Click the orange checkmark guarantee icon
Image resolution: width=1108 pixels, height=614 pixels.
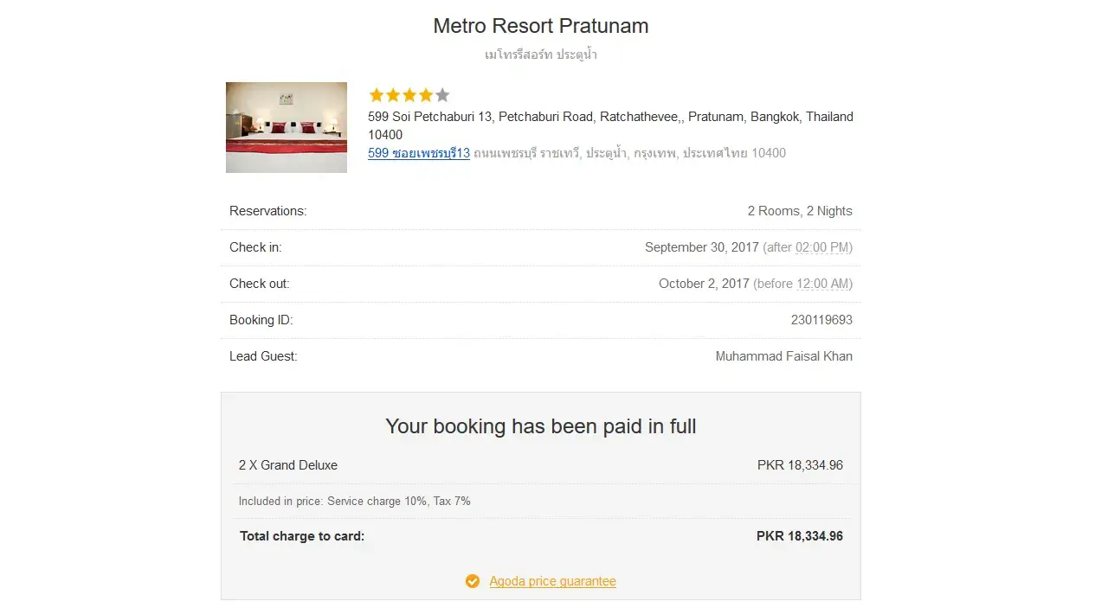[x=473, y=581]
